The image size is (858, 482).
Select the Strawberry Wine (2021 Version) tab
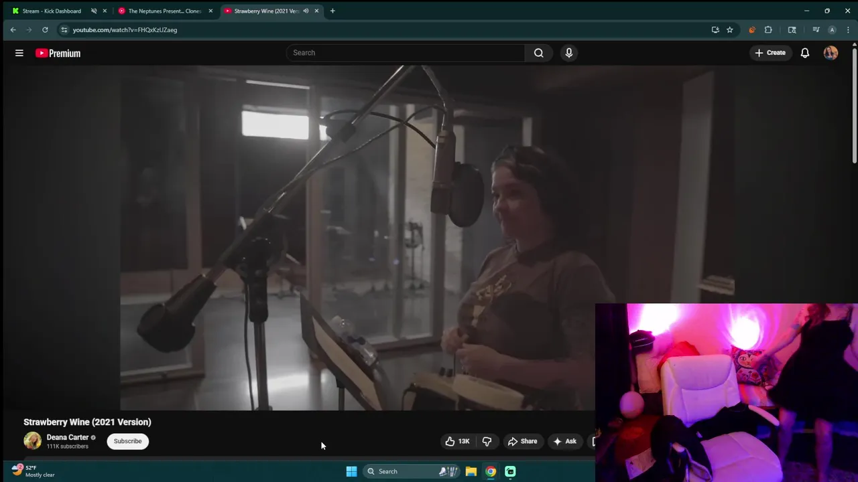click(266, 11)
